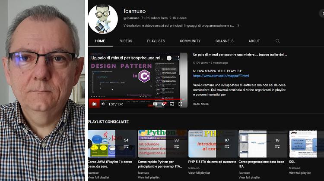Switch to the VIDEOS tab
Screen dimensions: 324x181
(126, 41)
